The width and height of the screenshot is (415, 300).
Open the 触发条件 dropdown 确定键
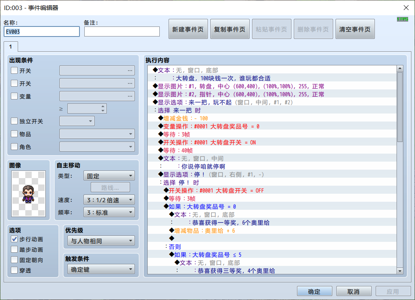point(101,269)
